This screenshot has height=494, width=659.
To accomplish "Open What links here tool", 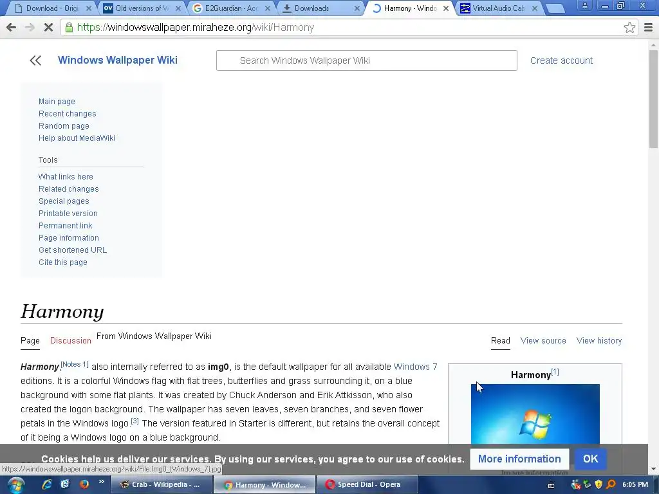I will coord(66,177).
